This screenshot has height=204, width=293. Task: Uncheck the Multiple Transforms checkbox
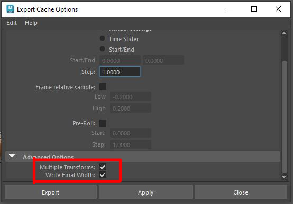click(x=103, y=167)
